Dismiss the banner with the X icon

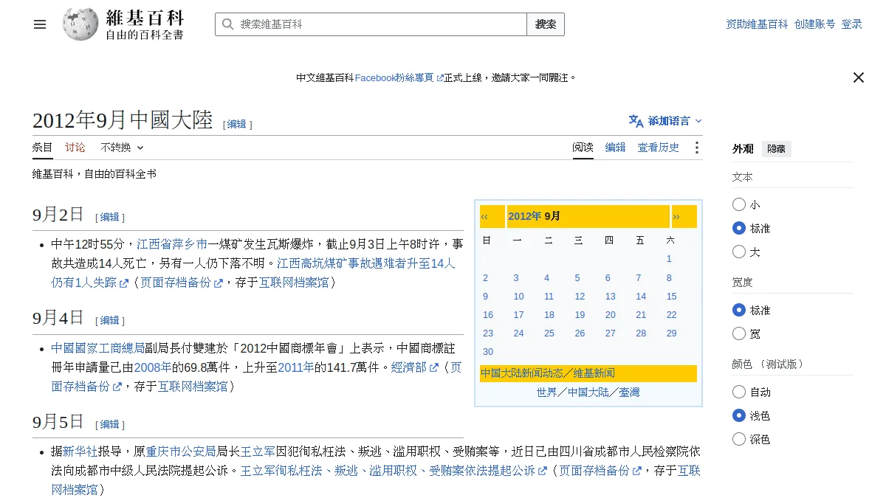[859, 77]
